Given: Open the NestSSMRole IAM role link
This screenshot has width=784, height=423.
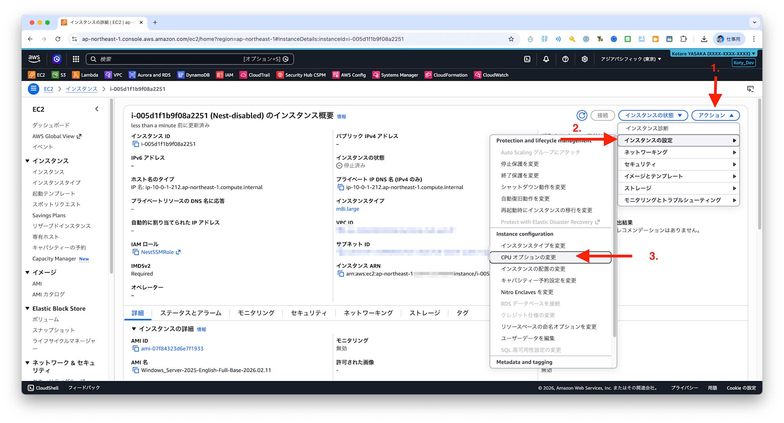Looking at the screenshot, I should [x=156, y=252].
